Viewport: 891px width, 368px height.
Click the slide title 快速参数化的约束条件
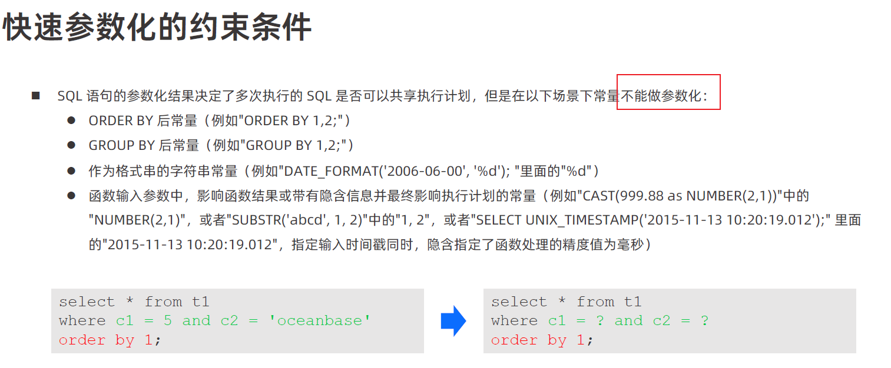pos(157,27)
